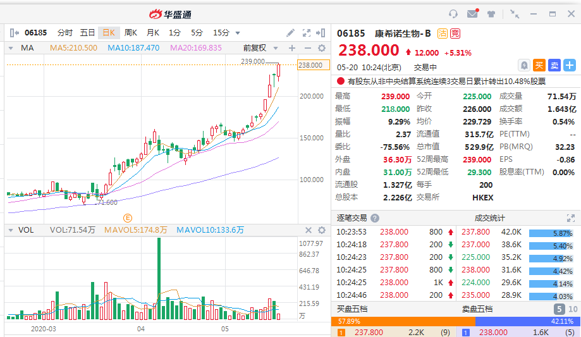Select 5-level order book depth
The height and width of the screenshot is (337, 581).
coord(559,309)
